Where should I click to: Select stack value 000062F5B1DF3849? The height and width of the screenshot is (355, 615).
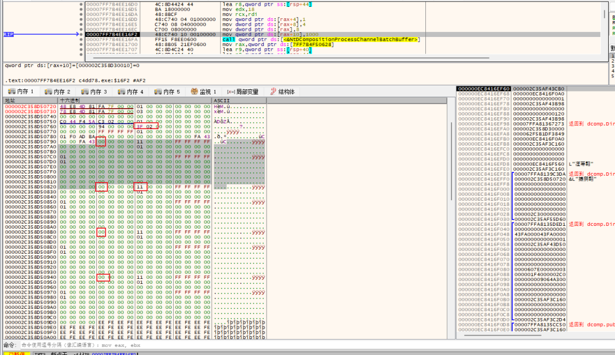(x=539, y=134)
